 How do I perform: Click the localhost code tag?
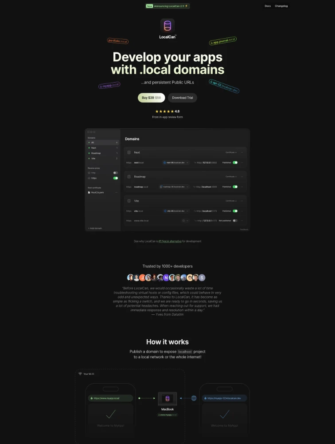coord(185,352)
